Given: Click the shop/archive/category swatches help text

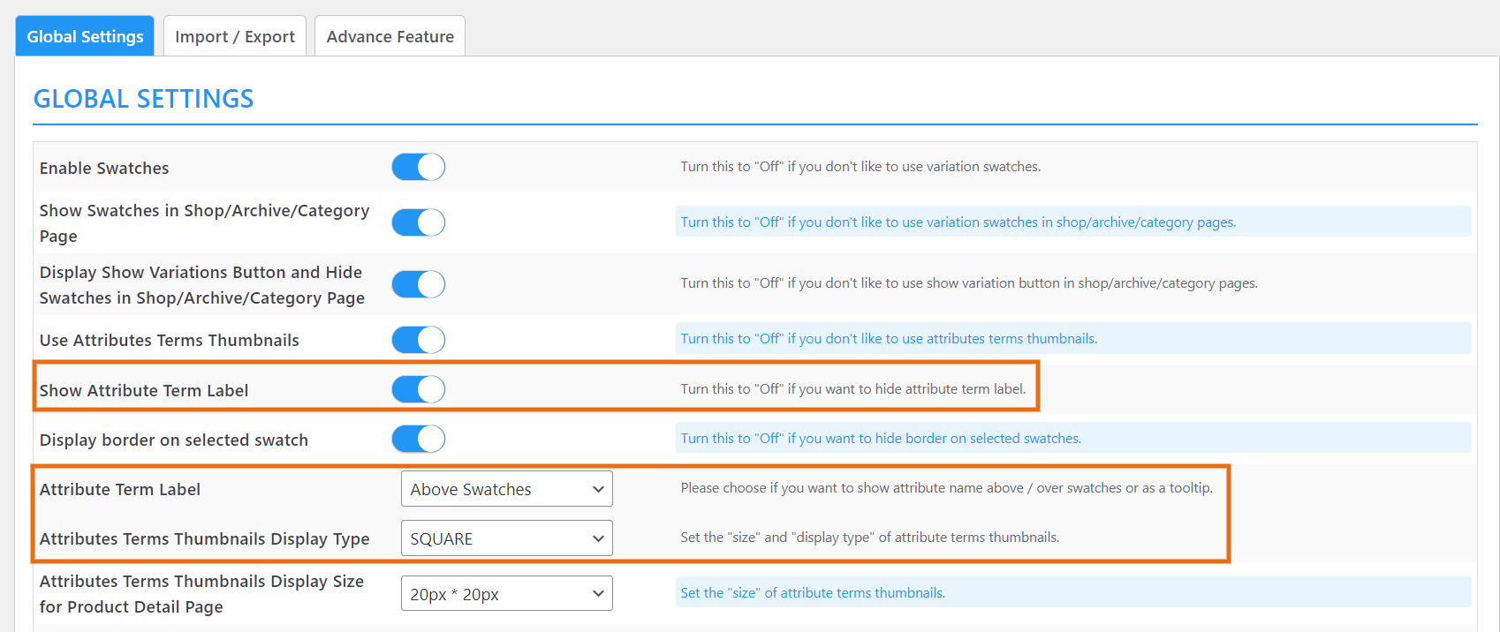Looking at the screenshot, I should (x=958, y=222).
